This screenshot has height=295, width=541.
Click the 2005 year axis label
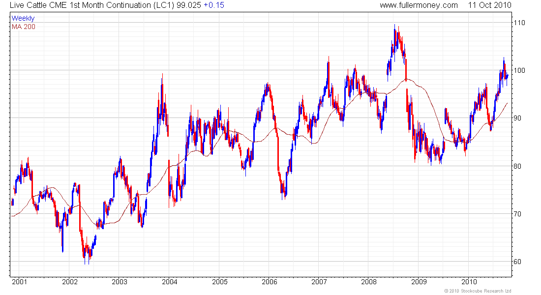click(220, 282)
